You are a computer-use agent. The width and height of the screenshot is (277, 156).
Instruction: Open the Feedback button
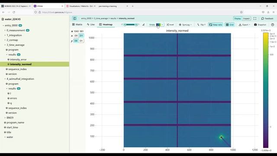(267, 19)
